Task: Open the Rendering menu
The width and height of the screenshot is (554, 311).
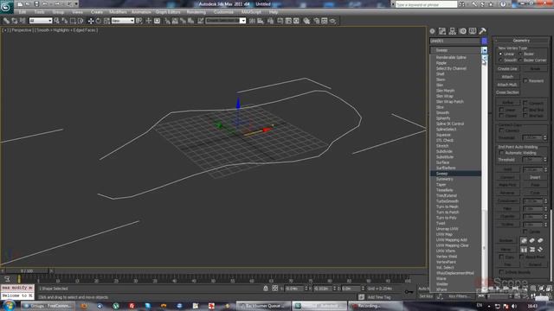Action: (196, 12)
